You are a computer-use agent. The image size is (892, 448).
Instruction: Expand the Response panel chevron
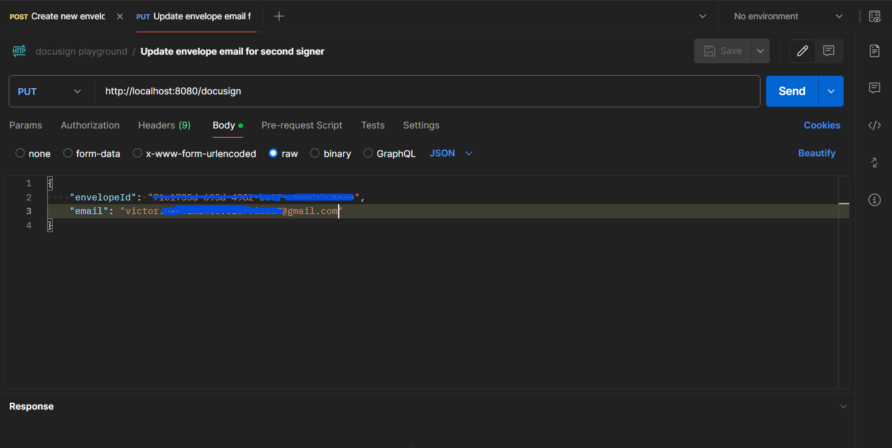[x=843, y=406]
